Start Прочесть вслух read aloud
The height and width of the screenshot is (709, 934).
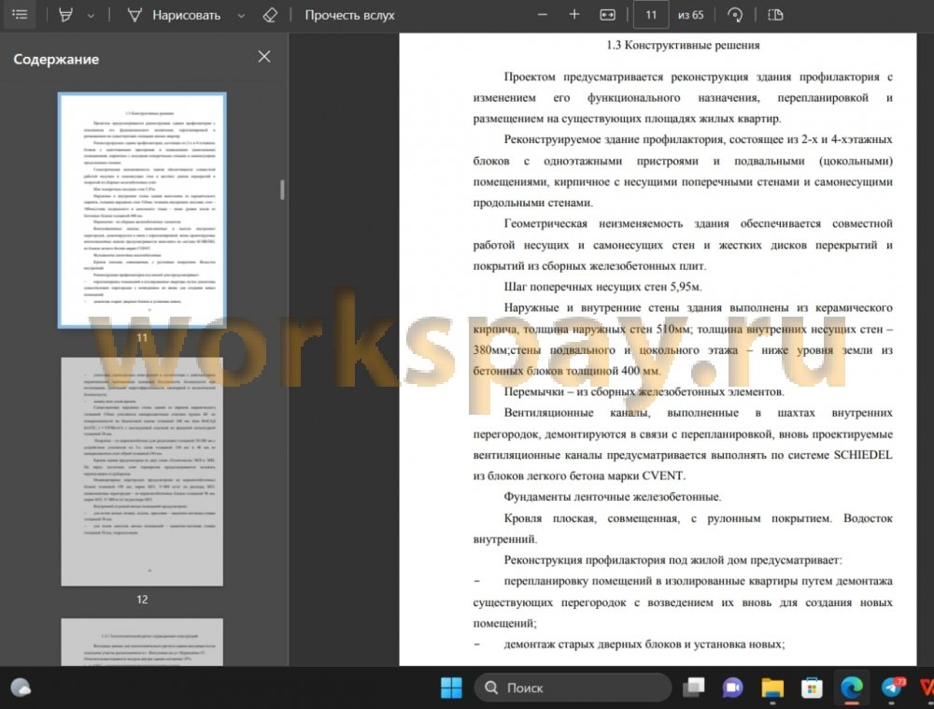(x=349, y=15)
